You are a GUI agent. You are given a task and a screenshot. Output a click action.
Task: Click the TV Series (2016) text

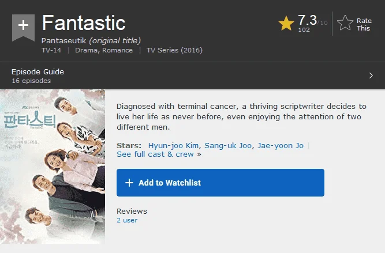(174, 50)
